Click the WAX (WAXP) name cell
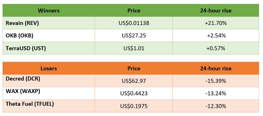The image size is (263, 116). (49, 93)
